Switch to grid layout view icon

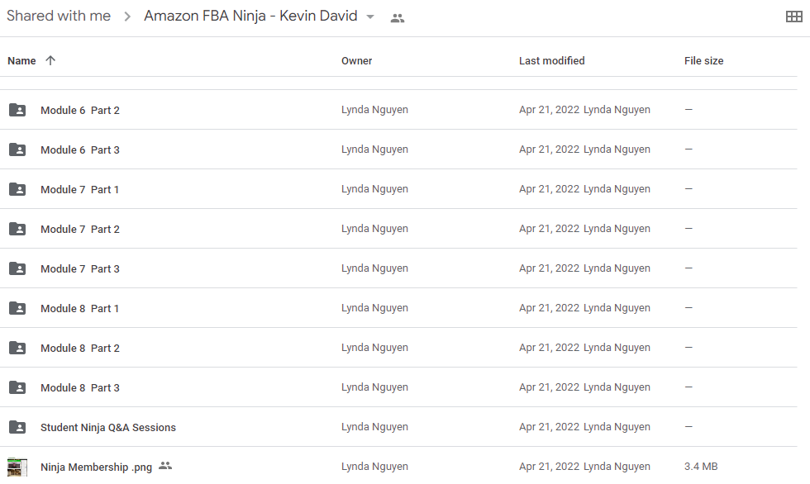pos(793,17)
